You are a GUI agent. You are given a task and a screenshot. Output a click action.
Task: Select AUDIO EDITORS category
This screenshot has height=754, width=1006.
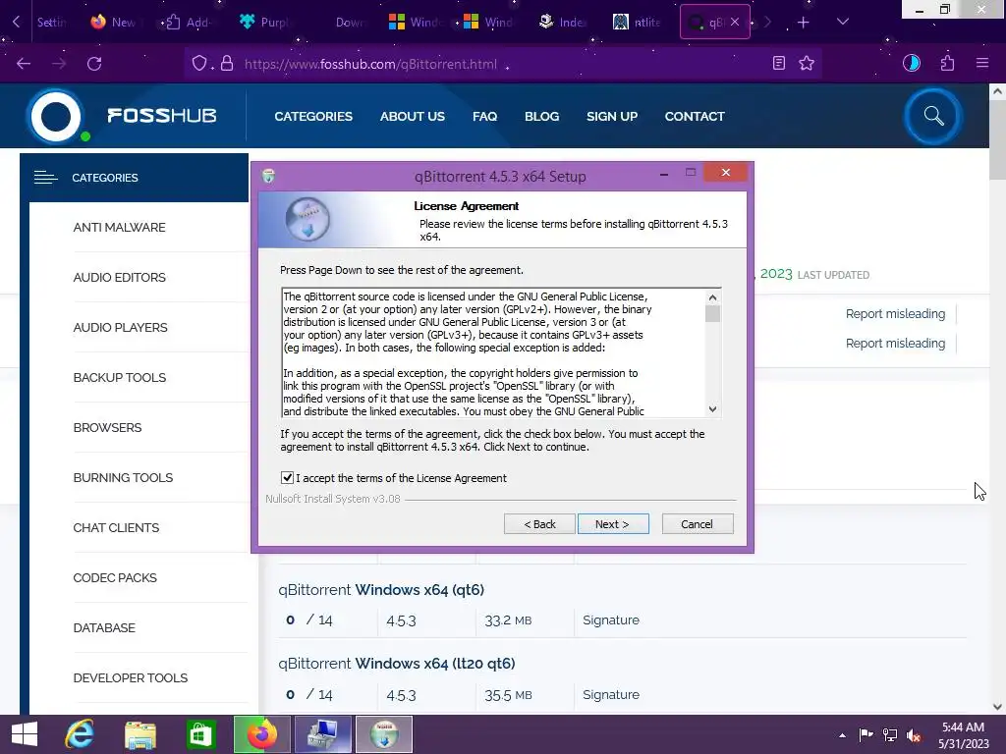[119, 278]
